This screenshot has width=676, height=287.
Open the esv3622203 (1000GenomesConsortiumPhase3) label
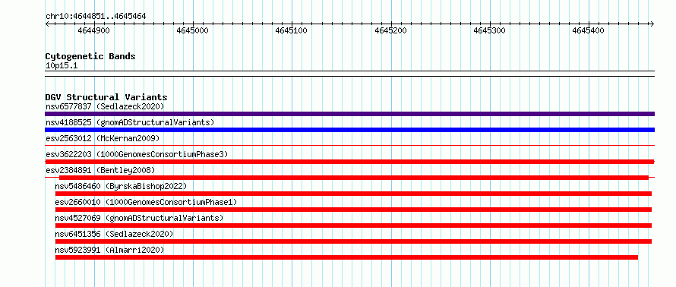click(137, 154)
